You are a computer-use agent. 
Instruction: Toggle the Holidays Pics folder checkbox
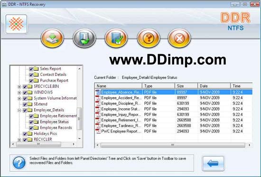[x=25, y=134]
